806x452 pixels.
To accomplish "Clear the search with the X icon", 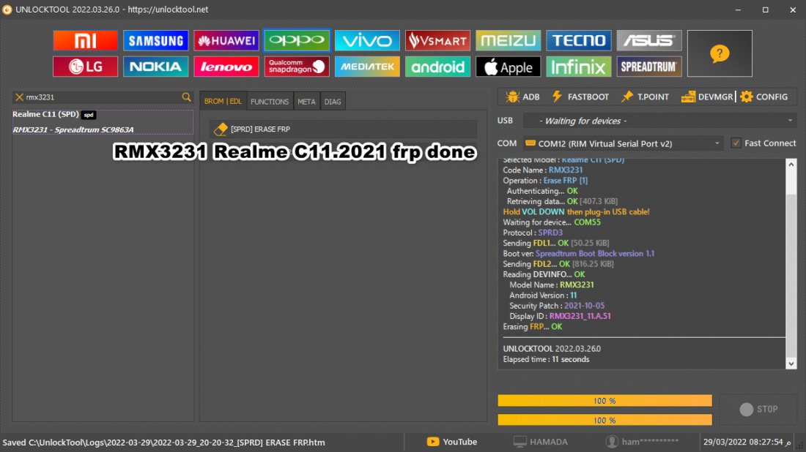I will [x=19, y=97].
